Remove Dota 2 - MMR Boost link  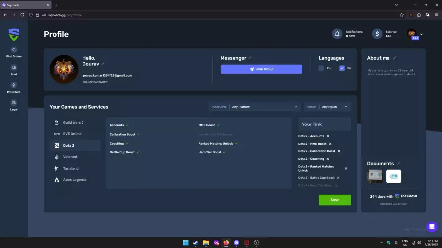coord(330,144)
